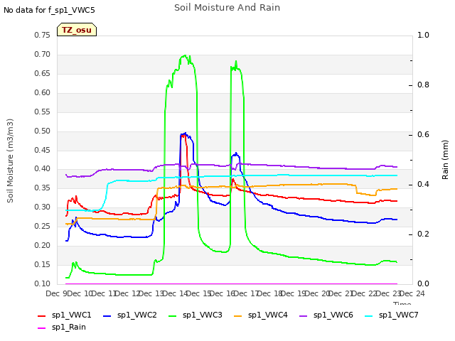Click the Dec 24 x-axis label
The width and height of the screenshot is (455, 341).
412,293
